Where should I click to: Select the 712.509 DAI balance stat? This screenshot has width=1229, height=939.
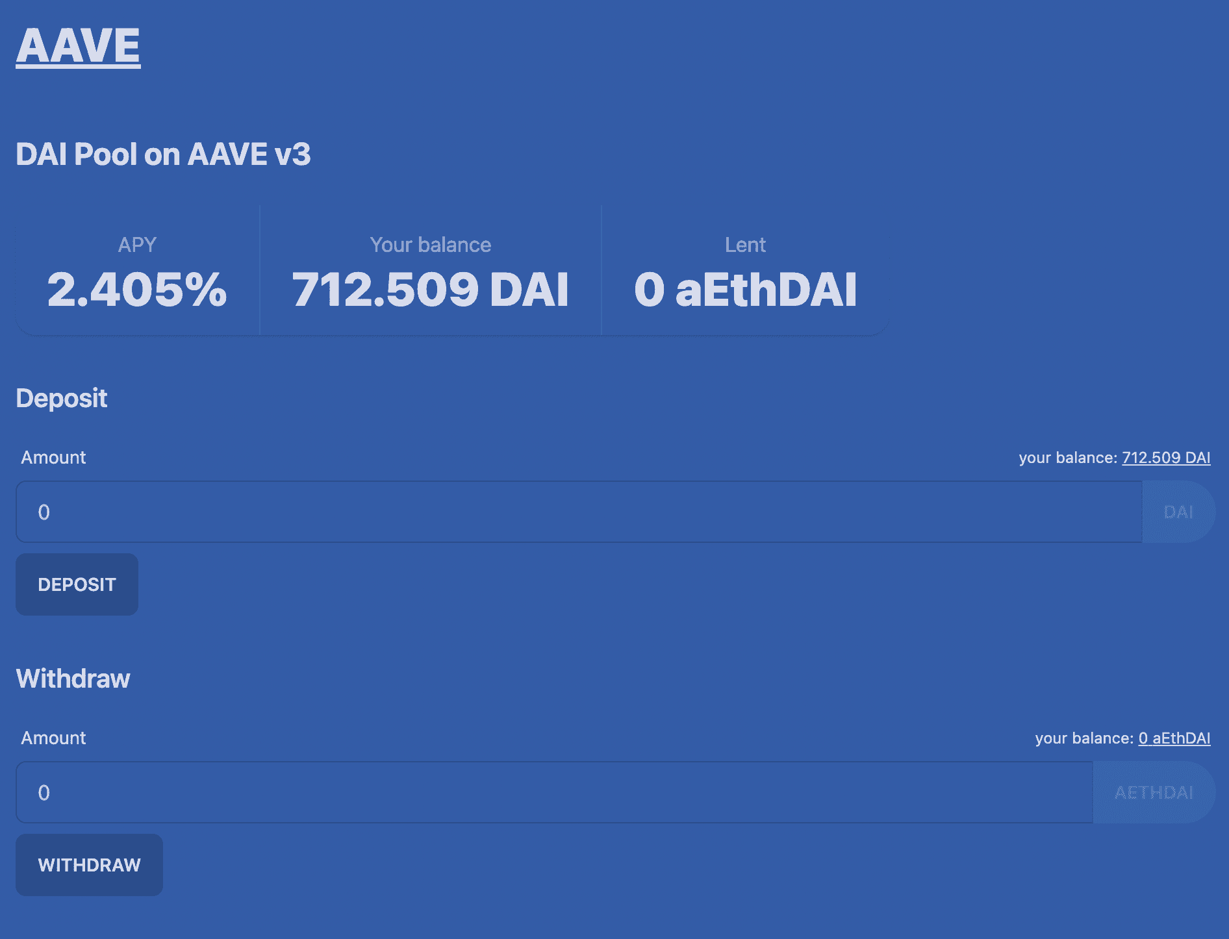430,289
